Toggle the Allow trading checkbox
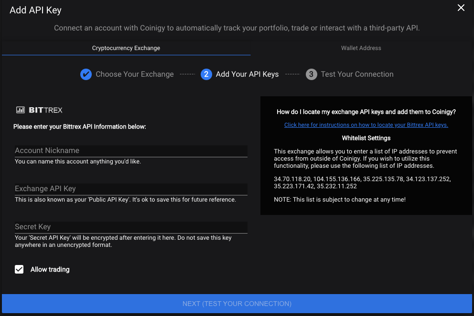Viewport: 474px width, 316px height. tap(19, 269)
